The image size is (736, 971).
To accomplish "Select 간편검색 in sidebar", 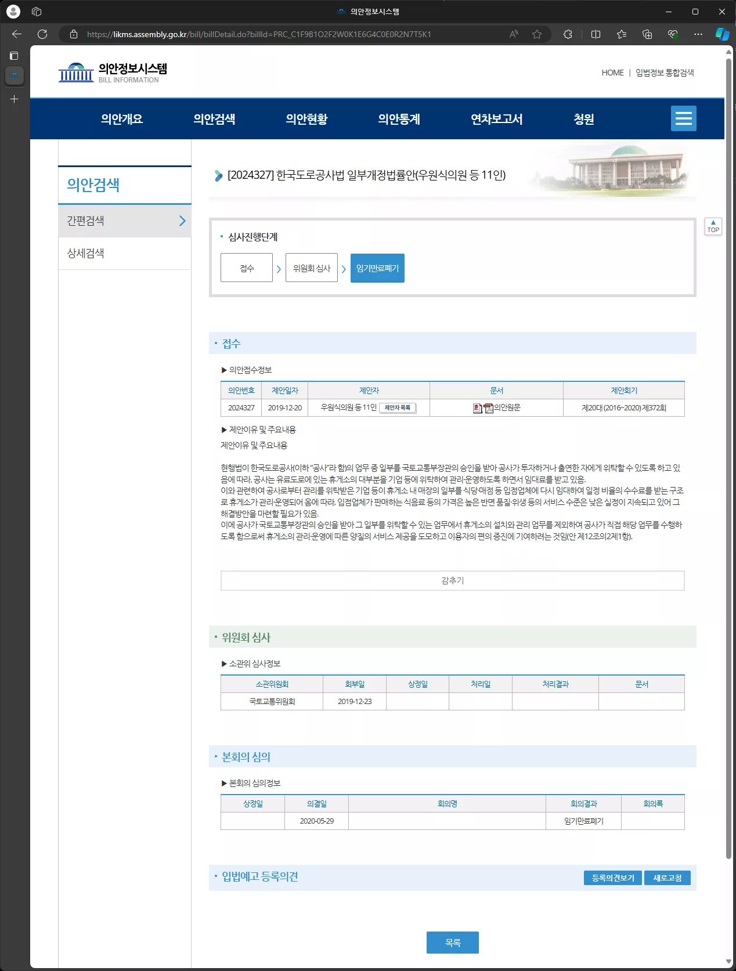I will point(125,221).
